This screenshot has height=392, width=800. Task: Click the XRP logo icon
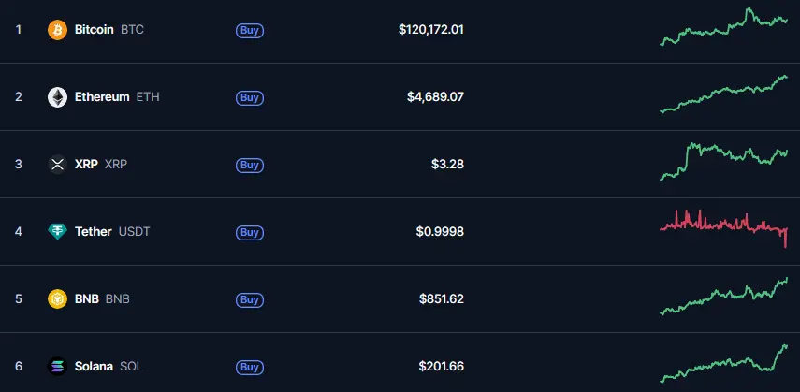pos(57,165)
